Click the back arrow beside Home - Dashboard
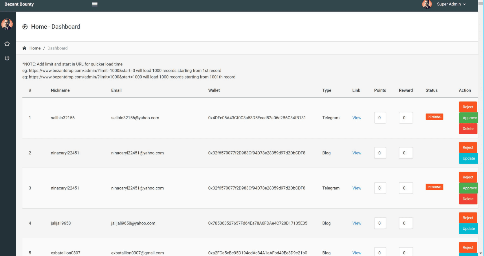This screenshot has height=256, width=484. 25,27
